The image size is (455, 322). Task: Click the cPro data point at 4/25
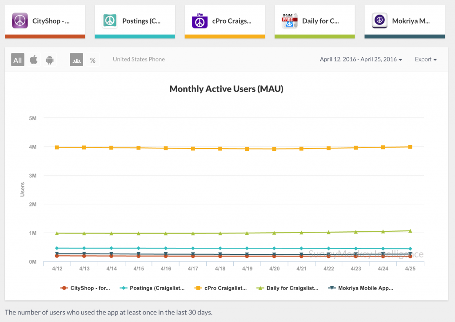point(410,147)
